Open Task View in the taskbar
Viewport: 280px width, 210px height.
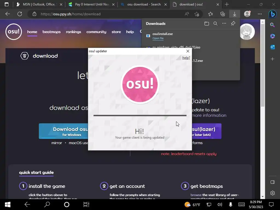(x=86, y=205)
